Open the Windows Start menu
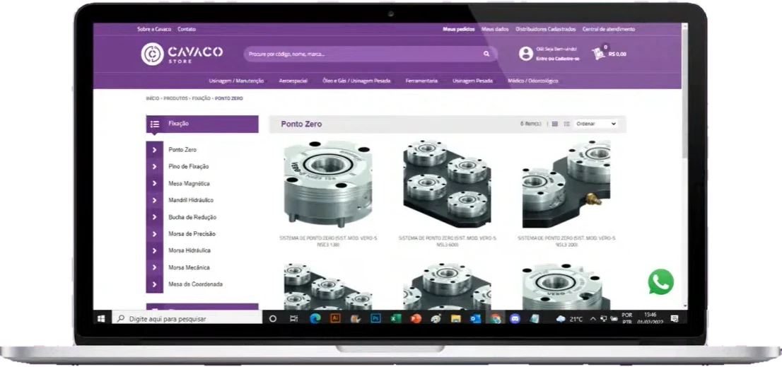Screen dimensions: 782x367 (102, 318)
